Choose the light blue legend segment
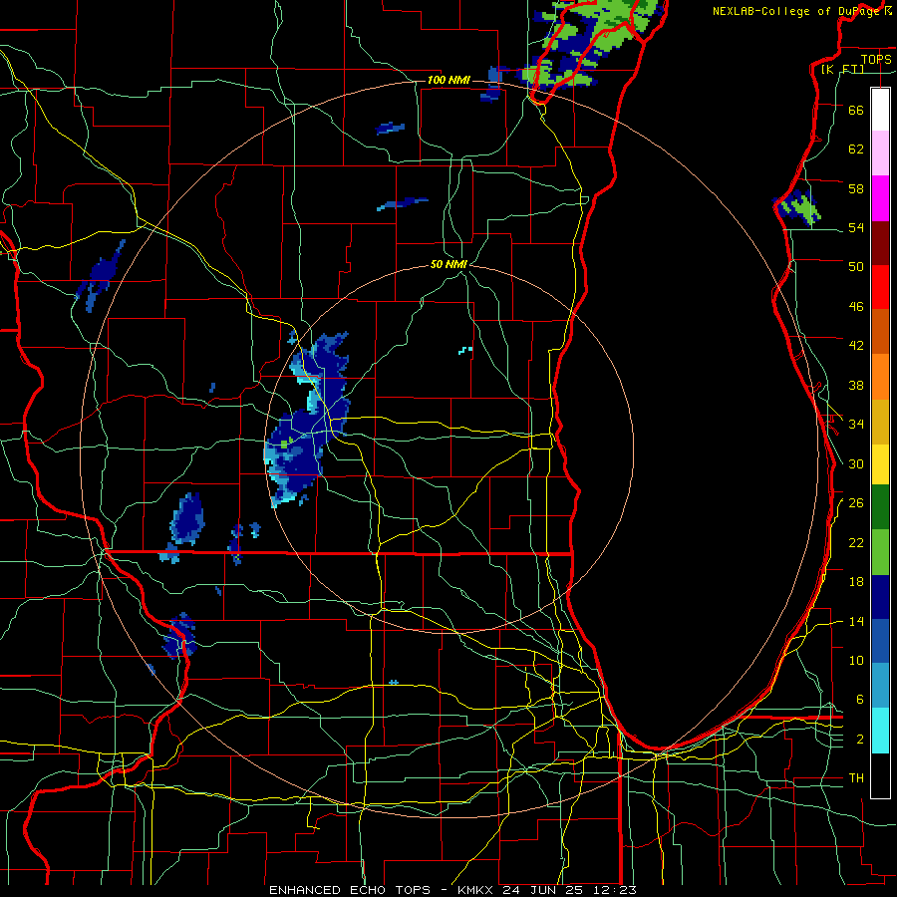The height and width of the screenshot is (897, 897). point(880,686)
